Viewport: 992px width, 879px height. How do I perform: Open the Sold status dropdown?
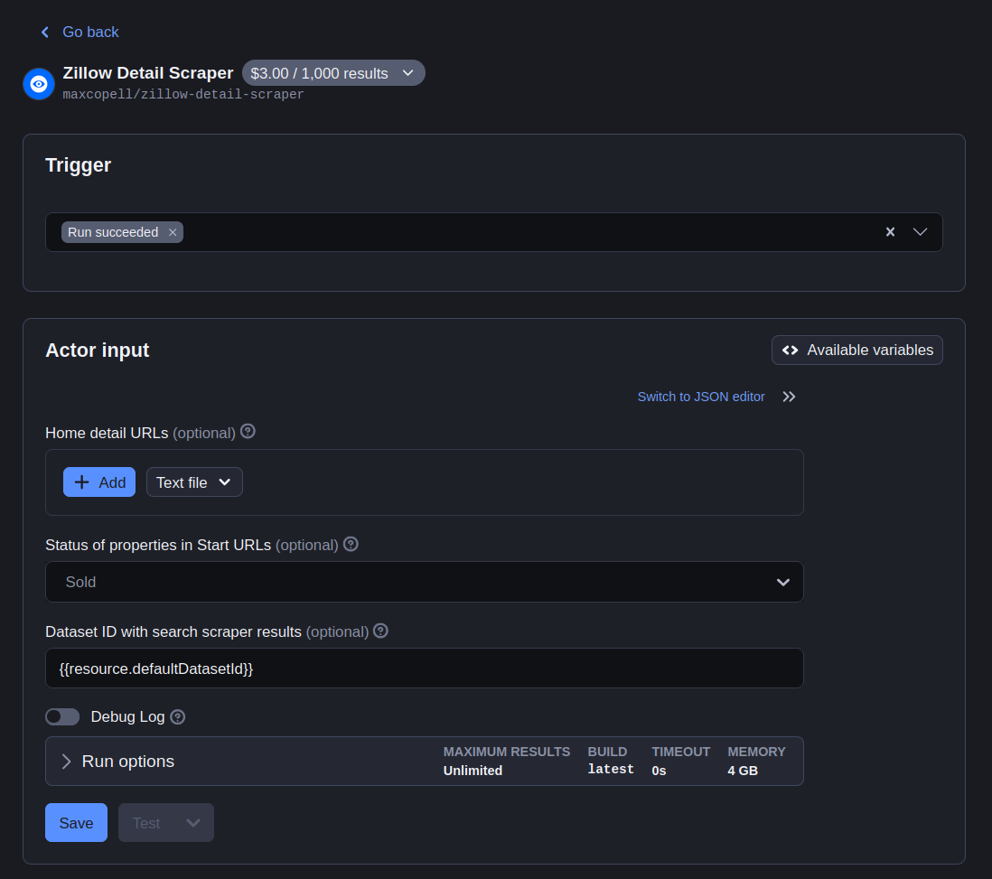point(425,582)
